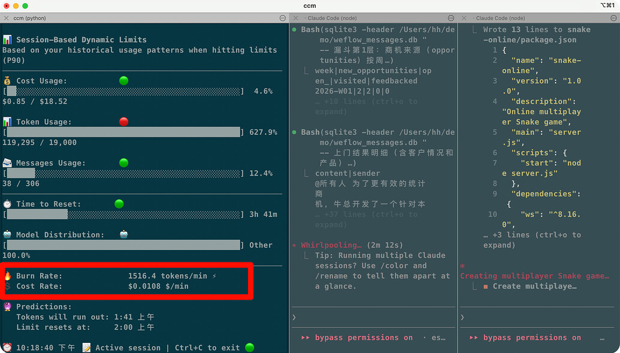Click the crystal ball icon beside Predictions
The image size is (620, 353).
click(7, 307)
